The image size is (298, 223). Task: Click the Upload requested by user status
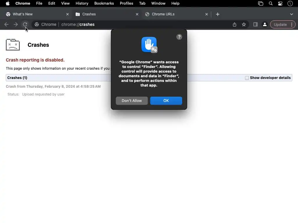43,94
